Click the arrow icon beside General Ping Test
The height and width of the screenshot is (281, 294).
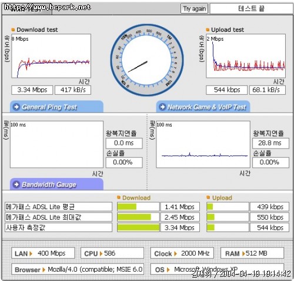16,107
